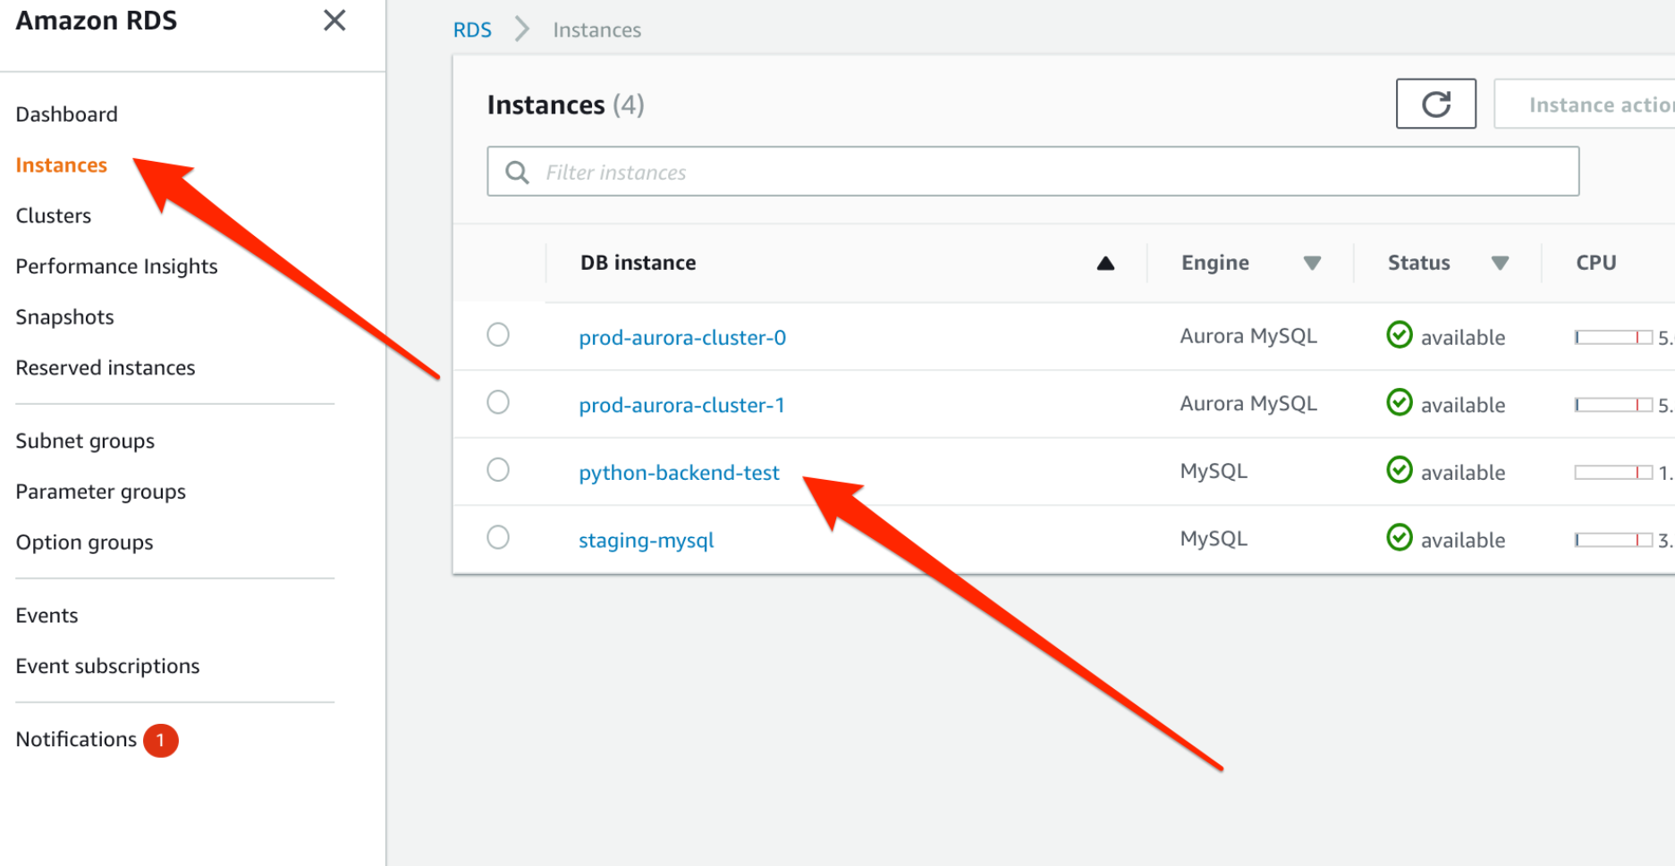Image resolution: width=1675 pixels, height=866 pixels.
Task: Click the available status icon for prod-aurora-cluster-1
Action: (1399, 403)
